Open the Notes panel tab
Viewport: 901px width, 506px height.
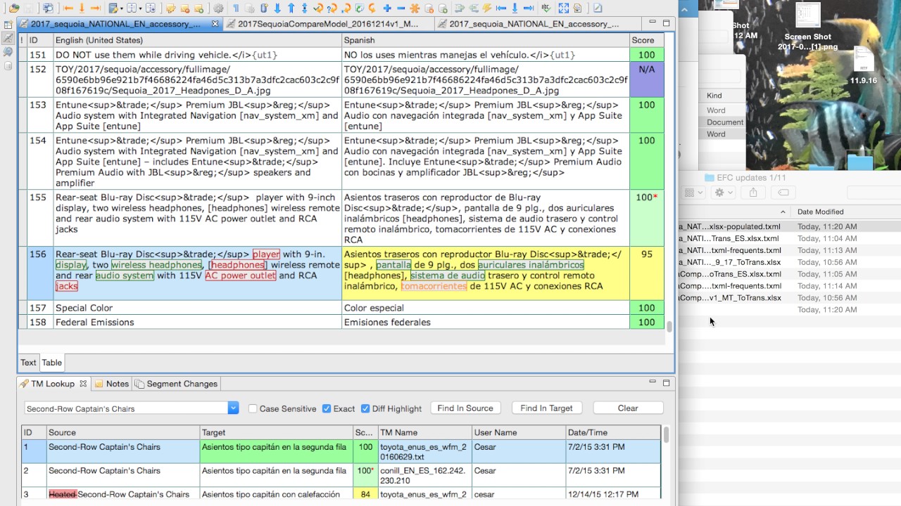(112, 384)
